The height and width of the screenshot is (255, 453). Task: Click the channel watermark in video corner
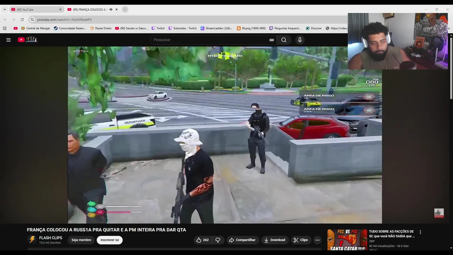[x=439, y=213]
